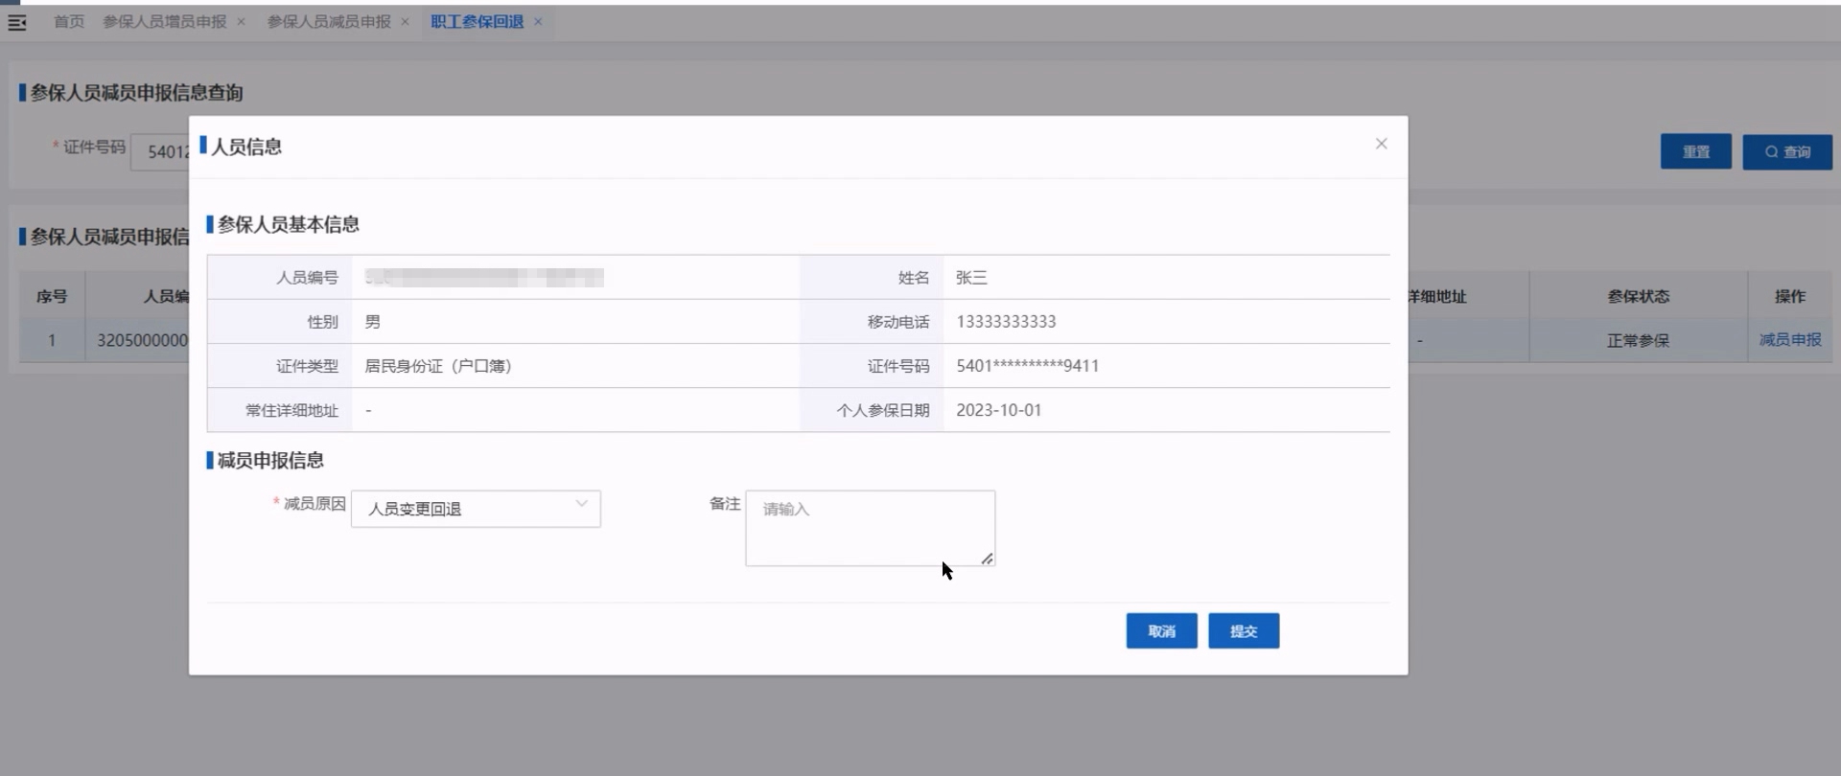Toggle the sidebar collapse menu icon

(x=17, y=22)
